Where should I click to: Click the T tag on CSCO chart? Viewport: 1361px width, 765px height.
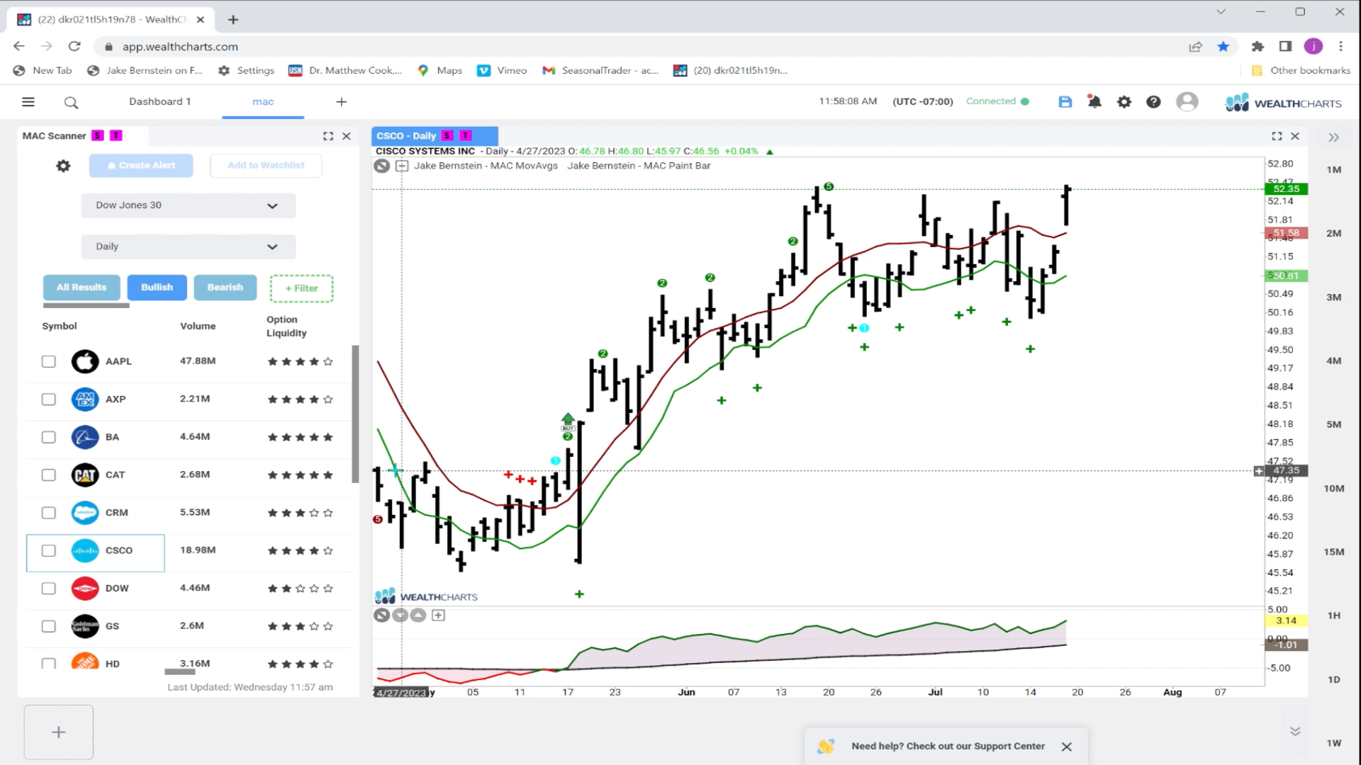tap(466, 135)
